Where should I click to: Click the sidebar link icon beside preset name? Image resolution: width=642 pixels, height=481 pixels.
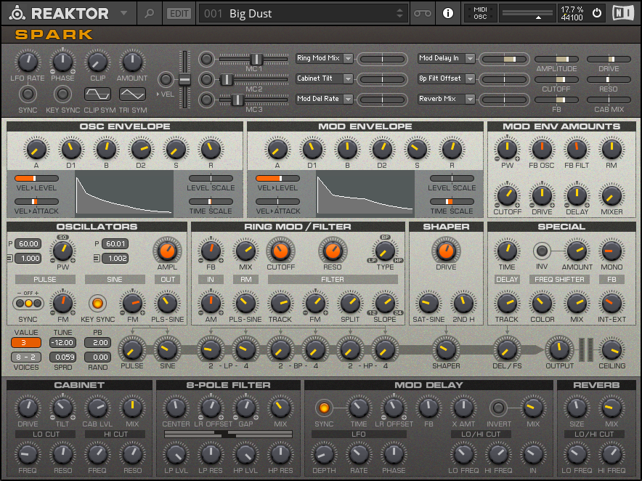422,13
